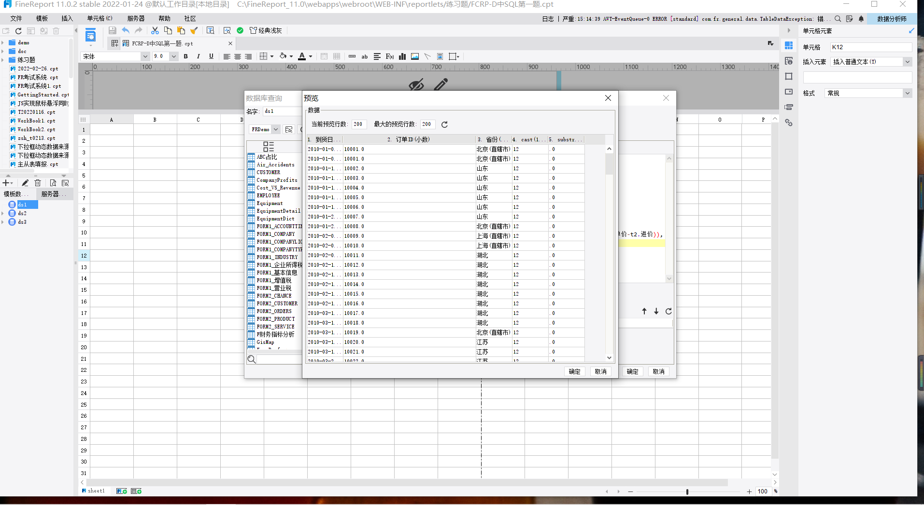Open Widget Settings panel icon

click(x=789, y=92)
